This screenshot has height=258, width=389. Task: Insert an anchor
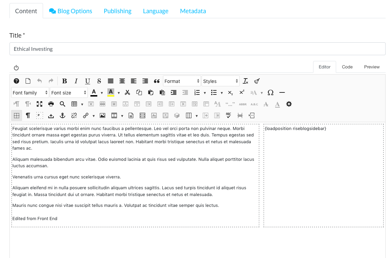[62, 115]
